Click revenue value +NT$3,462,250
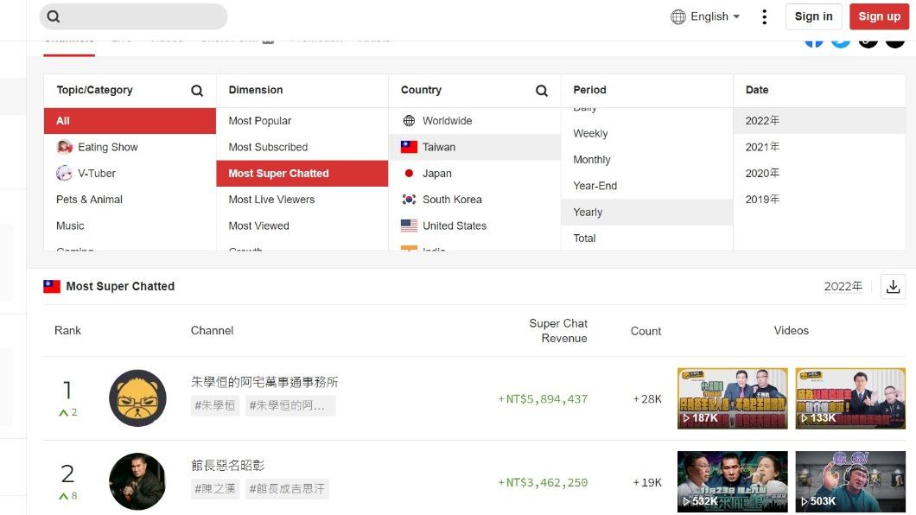Image resolution: width=916 pixels, height=515 pixels. click(x=543, y=483)
